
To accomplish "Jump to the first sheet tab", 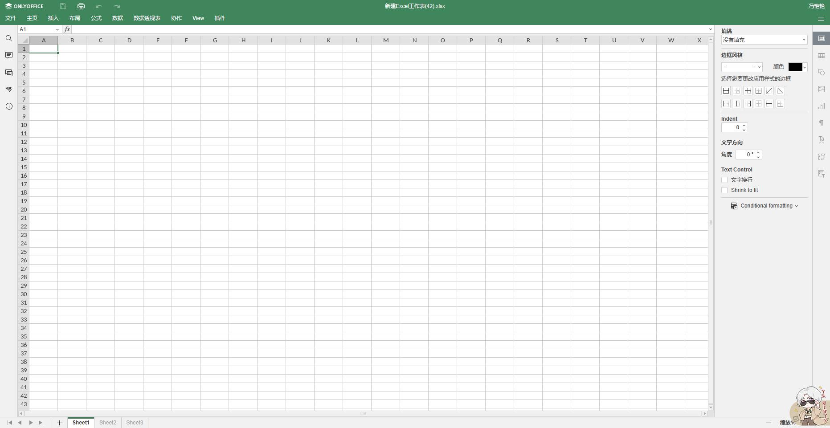I will 9,423.
